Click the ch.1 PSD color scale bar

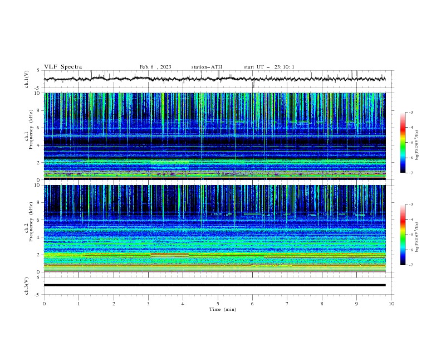click(403, 143)
